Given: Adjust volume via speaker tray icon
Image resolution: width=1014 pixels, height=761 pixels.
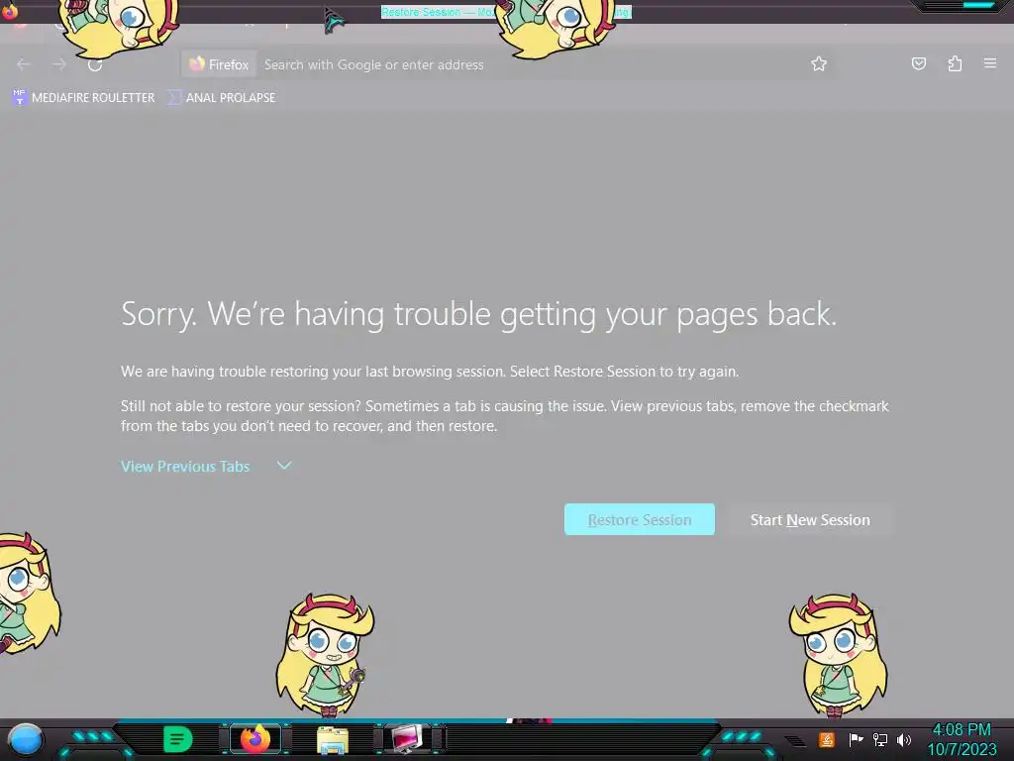Looking at the screenshot, I should pos(904,739).
